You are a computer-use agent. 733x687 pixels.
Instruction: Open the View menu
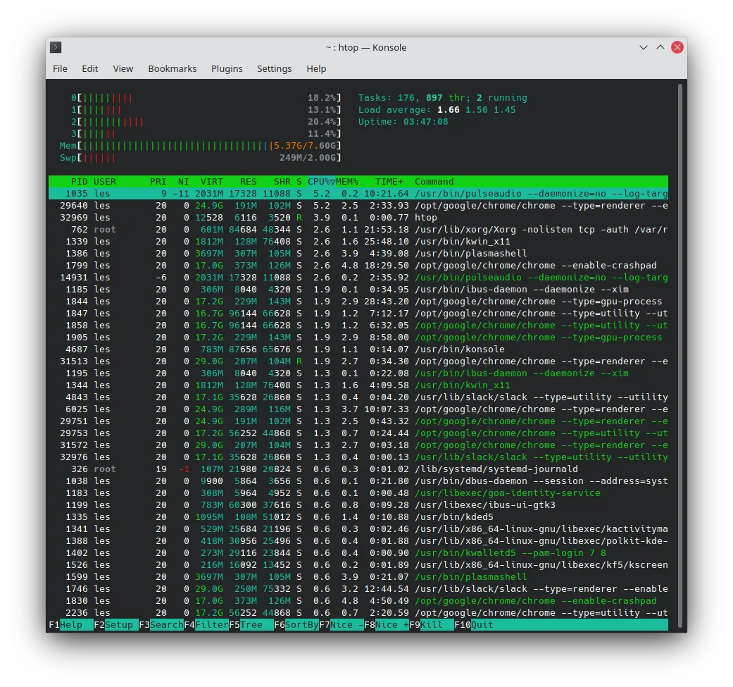point(123,69)
